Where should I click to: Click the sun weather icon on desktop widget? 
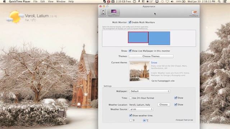coord(15,17)
